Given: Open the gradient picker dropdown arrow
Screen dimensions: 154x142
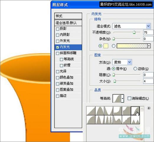Looking at the screenshot, I should pyautogui.click(x=149, y=46).
